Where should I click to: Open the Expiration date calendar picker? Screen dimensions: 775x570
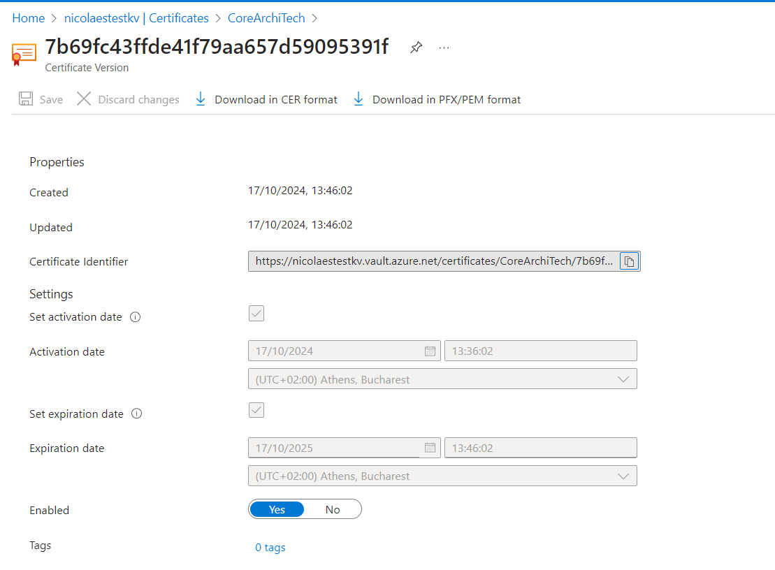pyautogui.click(x=430, y=447)
